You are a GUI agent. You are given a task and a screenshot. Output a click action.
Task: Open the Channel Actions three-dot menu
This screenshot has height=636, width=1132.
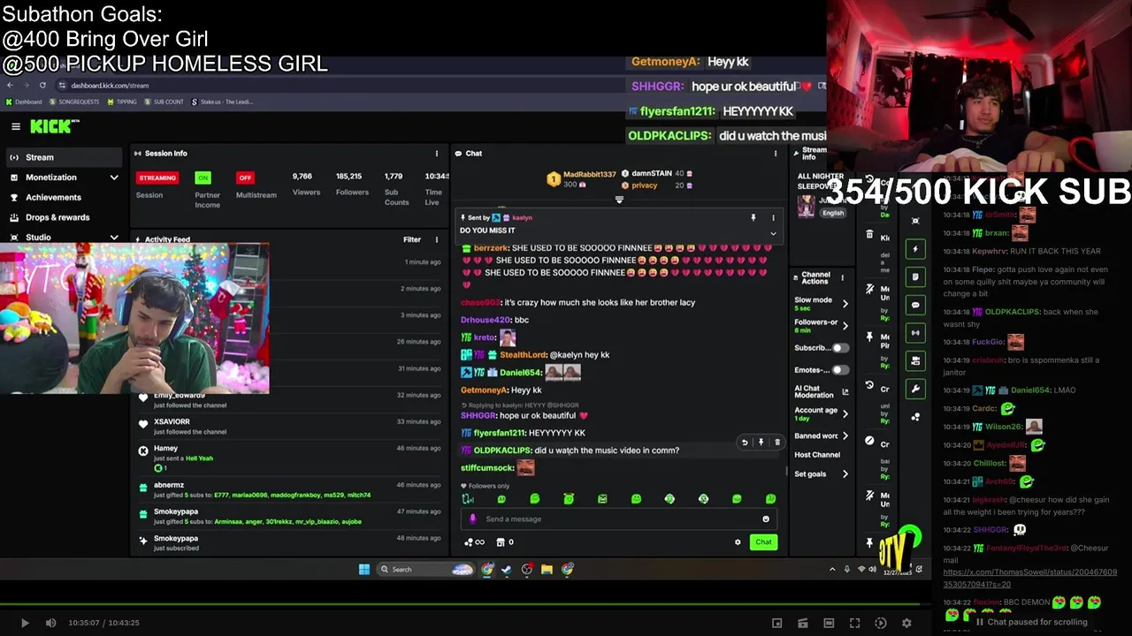pyautogui.click(x=842, y=278)
